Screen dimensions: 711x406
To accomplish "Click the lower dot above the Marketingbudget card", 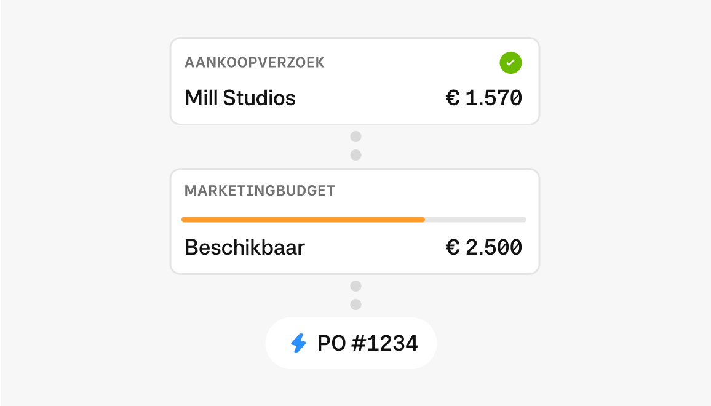I will coord(355,155).
